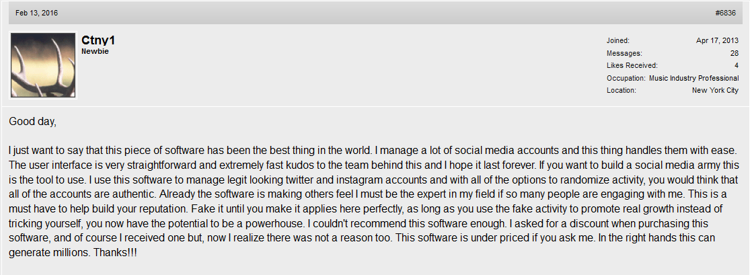Image resolution: width=750 pixels, height=275 pixels.
Task: Click the Messages: label
Action: pyautogui.click(x=624, y=53)
